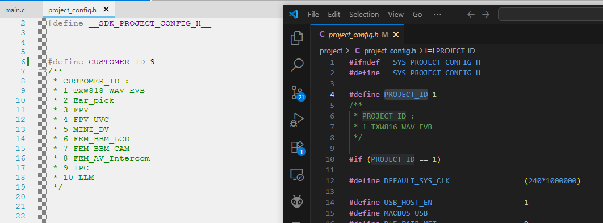603x223 pixels.
Task: Click the PROJECT_ID symbol icon in breadcrumb
Action: [x=430, y=51]
